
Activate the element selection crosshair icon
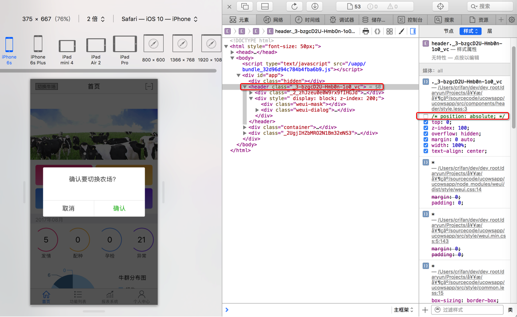click(440, 6)
